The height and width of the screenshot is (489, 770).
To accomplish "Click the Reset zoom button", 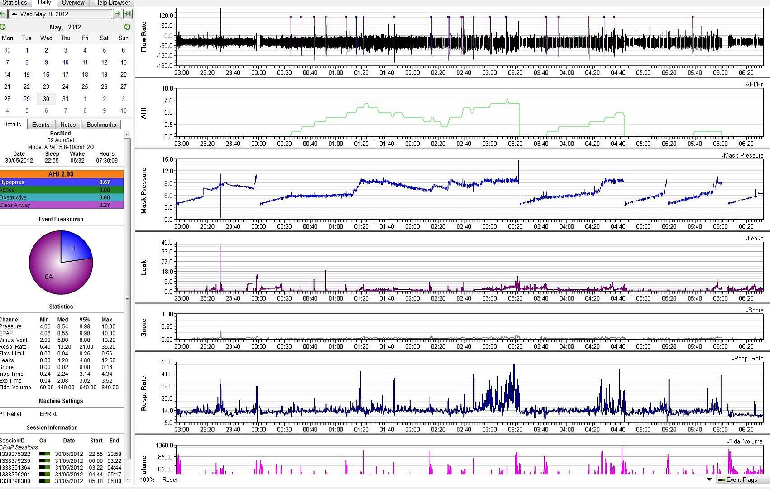I will (x=170, y=479).
